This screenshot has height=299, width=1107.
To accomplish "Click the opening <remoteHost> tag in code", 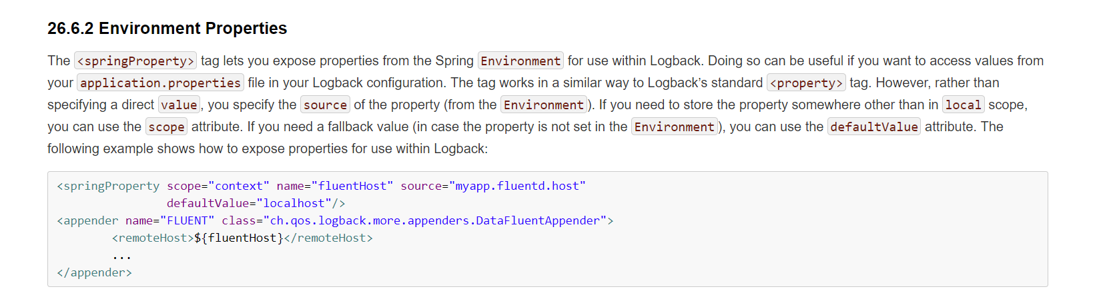I will pyautogui.click(x=153, y=238).
